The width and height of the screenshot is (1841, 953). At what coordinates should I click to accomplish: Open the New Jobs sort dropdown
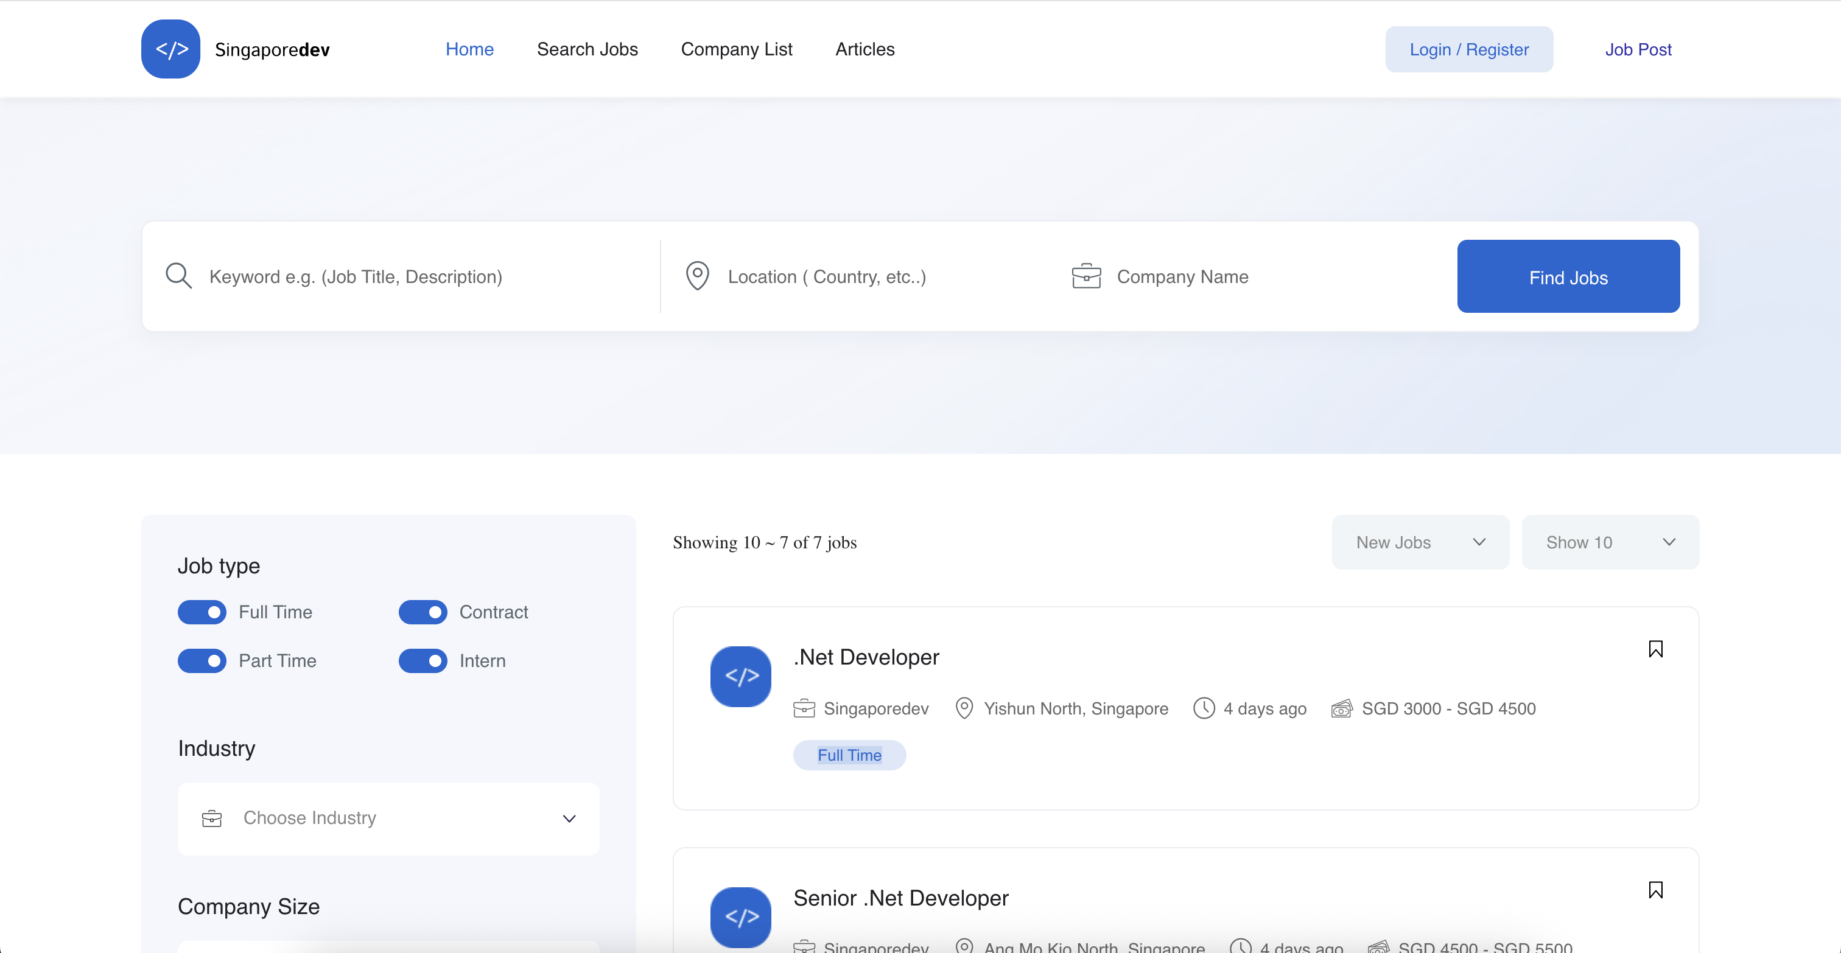[x=1420, y=542]
